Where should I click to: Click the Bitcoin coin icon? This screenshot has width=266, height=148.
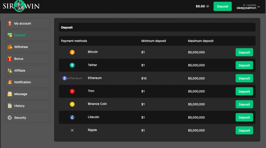[x=72, y=52]
